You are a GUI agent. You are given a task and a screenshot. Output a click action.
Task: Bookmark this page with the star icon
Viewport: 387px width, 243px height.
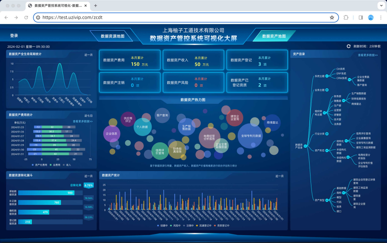(332, 17)
